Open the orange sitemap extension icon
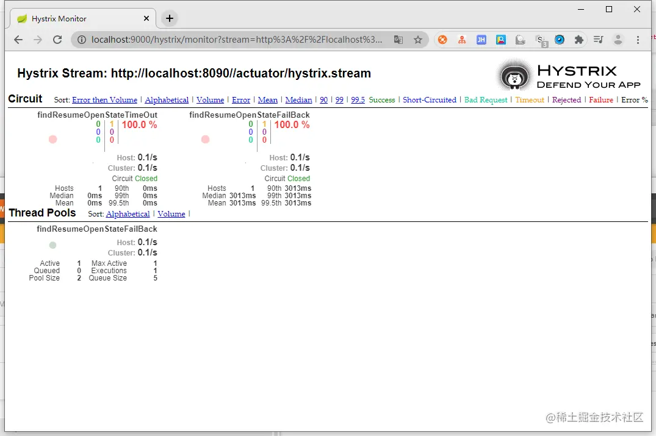The image size is (656, 436). click(462, 40)
